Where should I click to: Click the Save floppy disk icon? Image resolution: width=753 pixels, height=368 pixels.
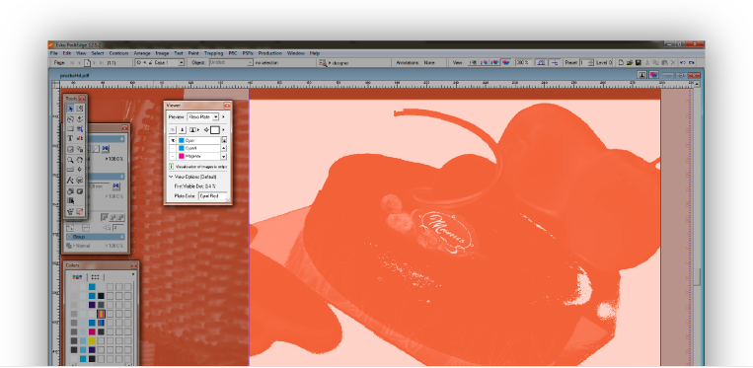pos(639,62)
